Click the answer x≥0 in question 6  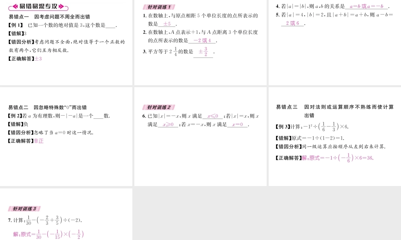tap(168, 125)
